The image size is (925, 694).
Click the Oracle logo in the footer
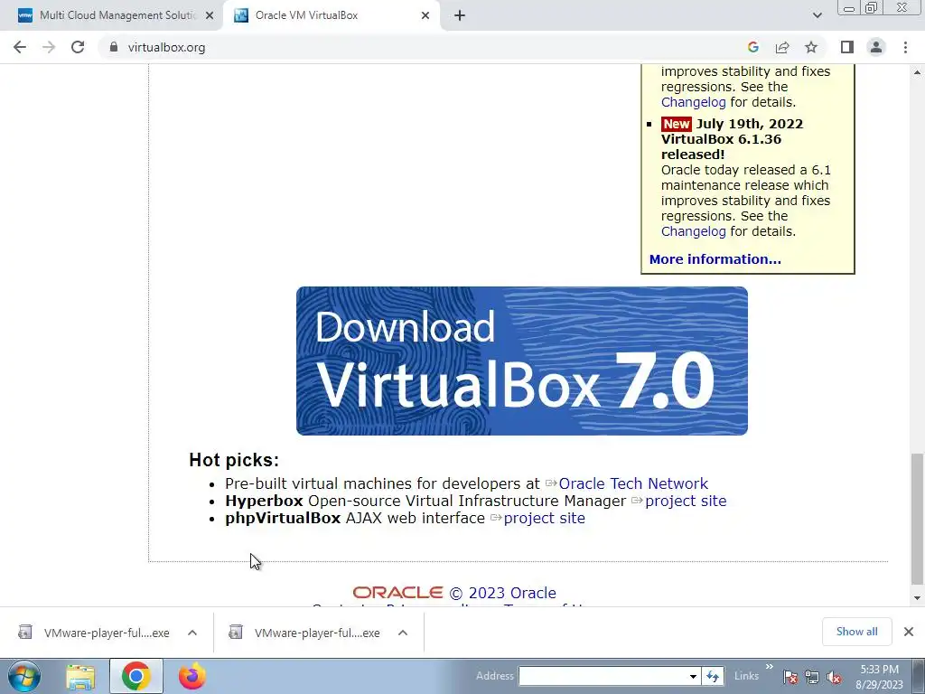(397, 593)
